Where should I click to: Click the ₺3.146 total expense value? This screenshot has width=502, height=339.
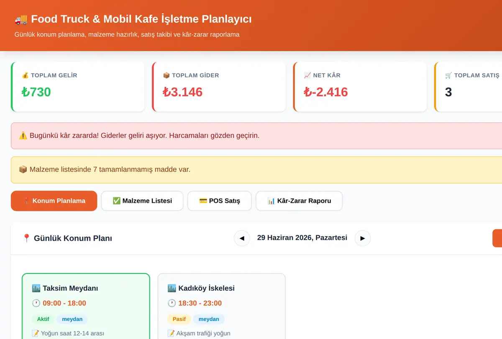point(183,92)
